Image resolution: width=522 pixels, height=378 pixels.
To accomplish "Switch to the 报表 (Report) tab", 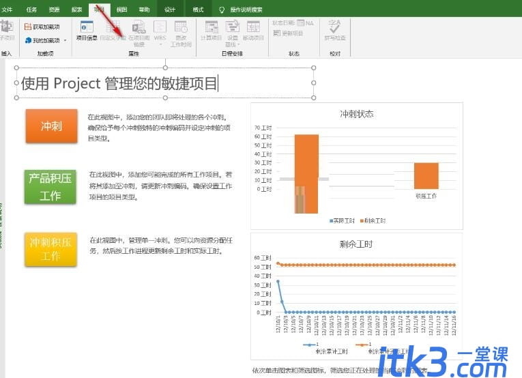I will (76, 10).
